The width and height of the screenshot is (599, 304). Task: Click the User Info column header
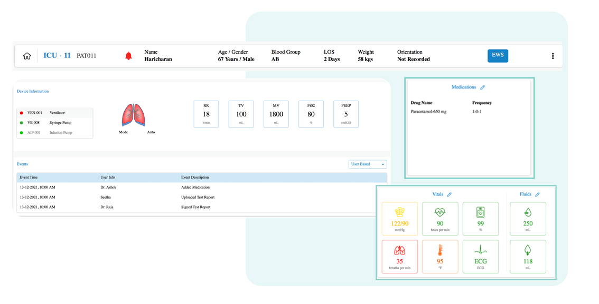pos(108,178)
